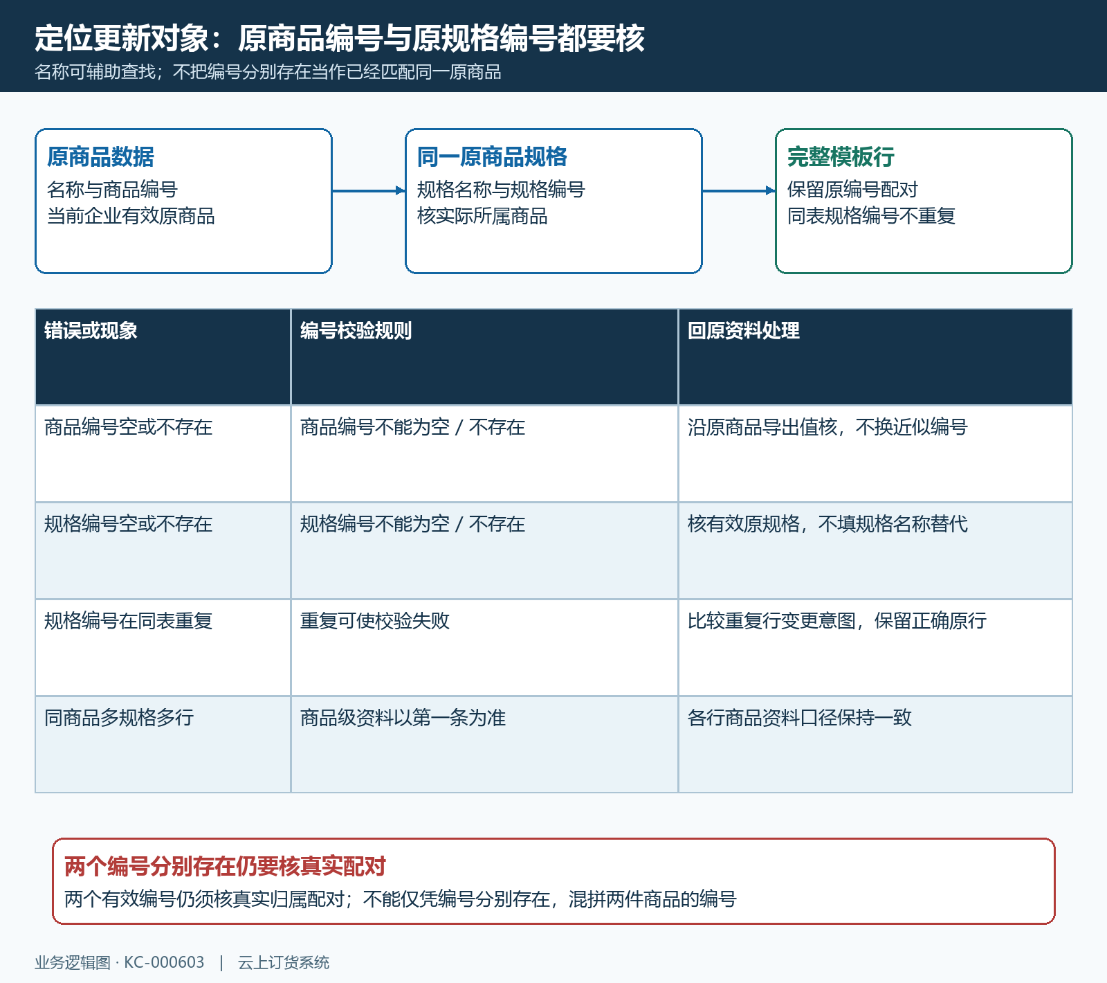The height and width of the screenshot is (983, 1107).
Task: Click the red heading 两个编号分别存在仍要核真实配对
Action: pyautogui.click(x=225, y=866)
